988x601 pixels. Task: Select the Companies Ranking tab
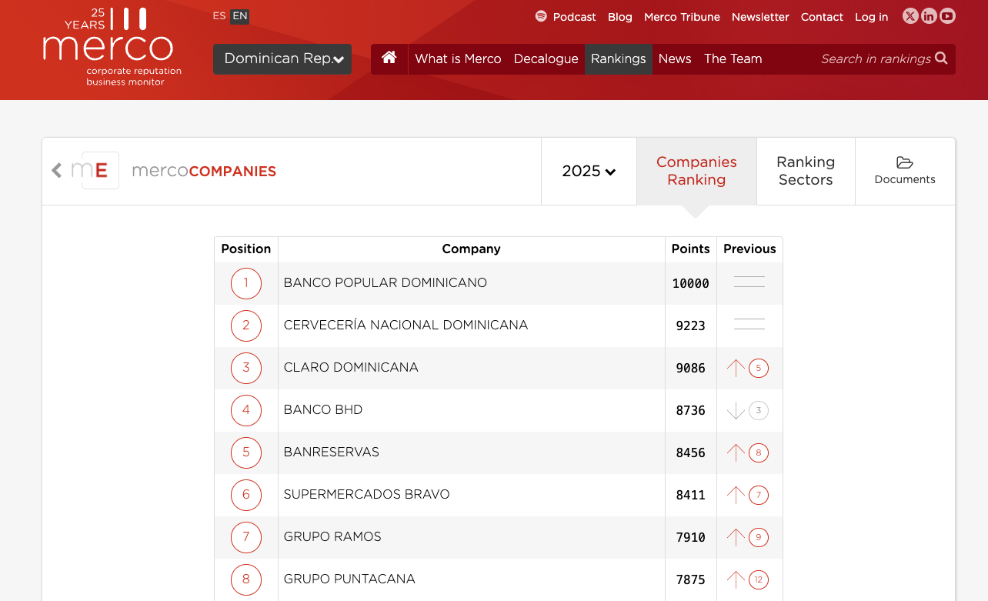[x=696, y=171]
